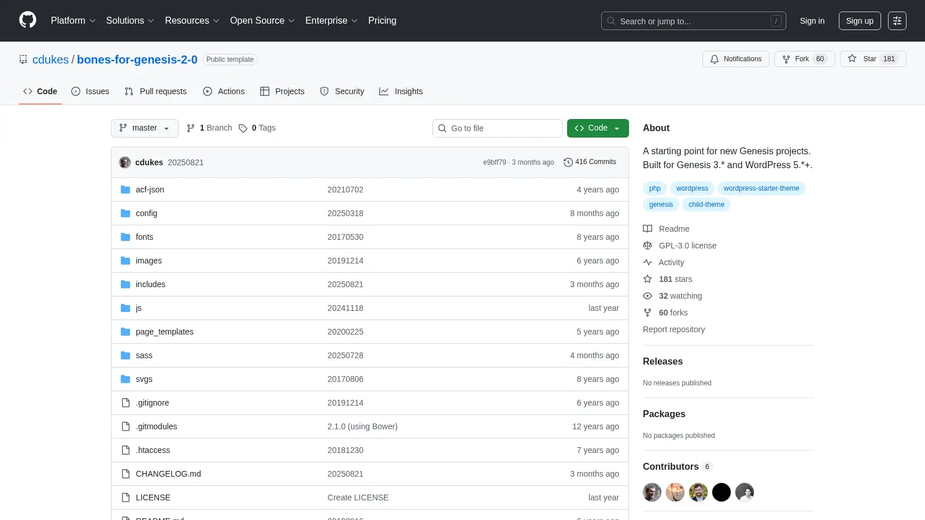Click the Sign up button
Image resolution: width=925 pixels, height=520 pixels.
click(x=860, y=21)
